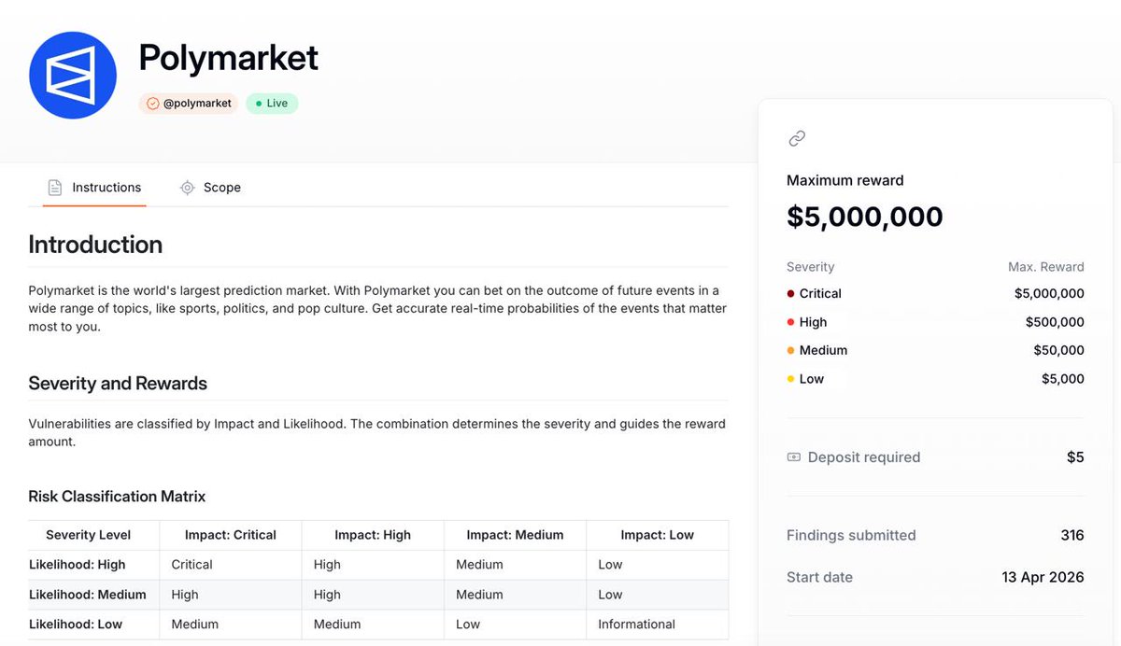The width and height of the screenshot is (1121, 646).
Task: Click the Severity and Rewards heading
Action: tap(118, 384)
